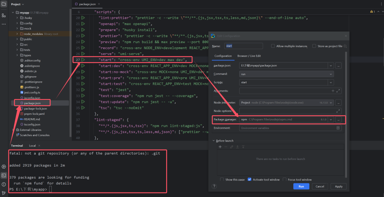Open README.md in project tree
The image size is (384, 197).
tap(32, 119)
